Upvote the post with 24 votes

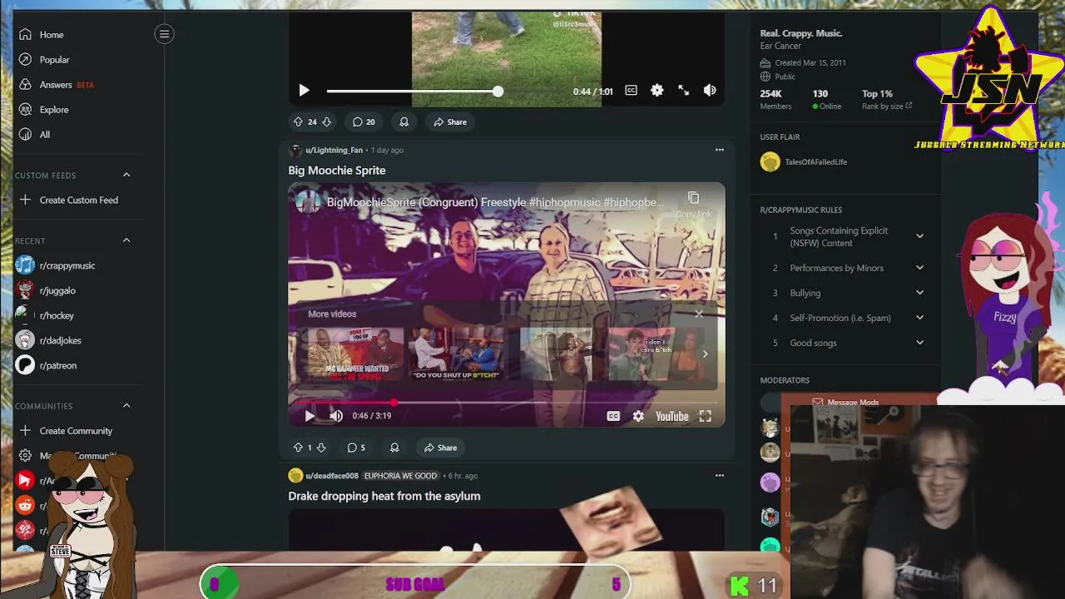298,121
